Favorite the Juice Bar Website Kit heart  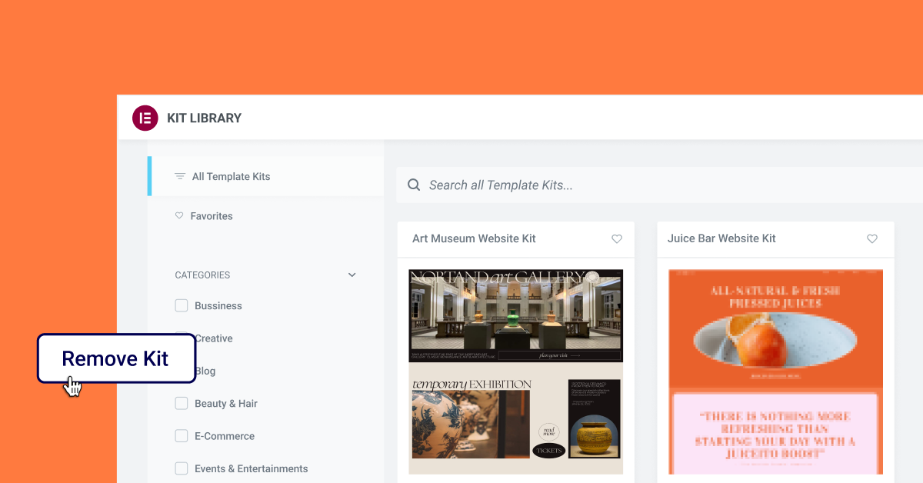[x=872, y=239]
